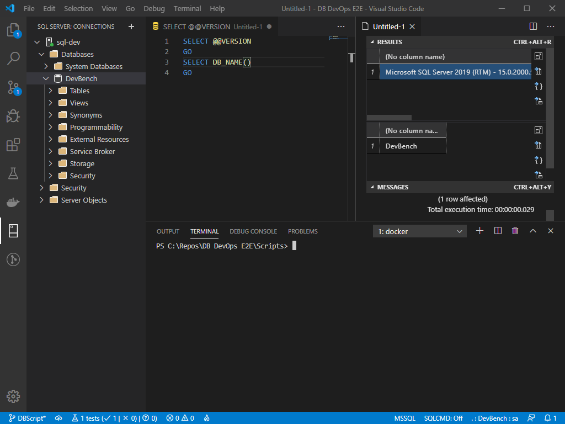Save DevBench result grid as CSV

[539, 145]
